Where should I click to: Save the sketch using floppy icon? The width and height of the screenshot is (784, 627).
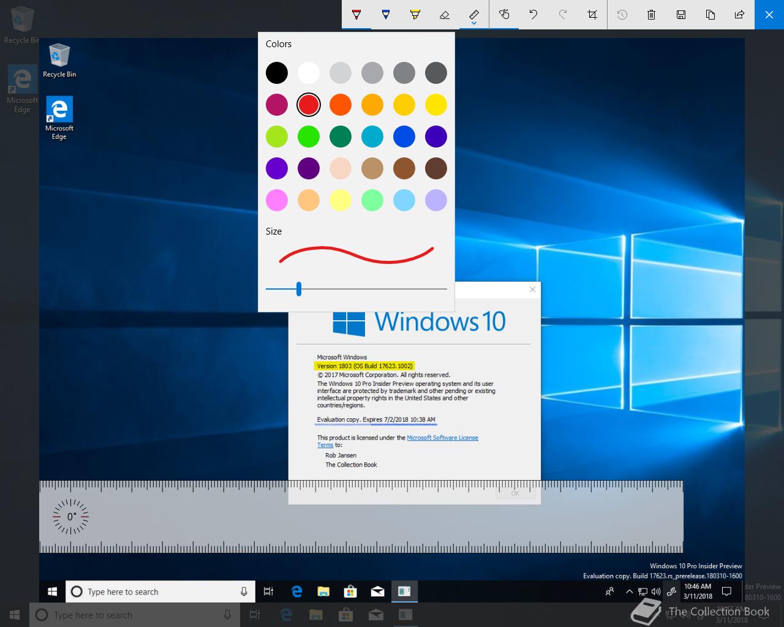pos(681,14)
